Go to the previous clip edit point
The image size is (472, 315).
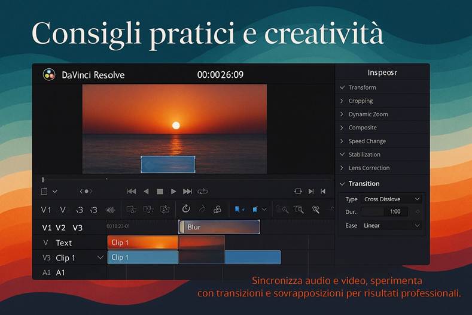[323, 192]
